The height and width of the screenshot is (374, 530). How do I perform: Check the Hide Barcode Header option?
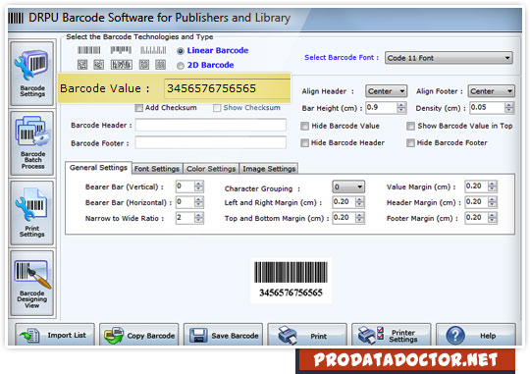click(304, 143)
